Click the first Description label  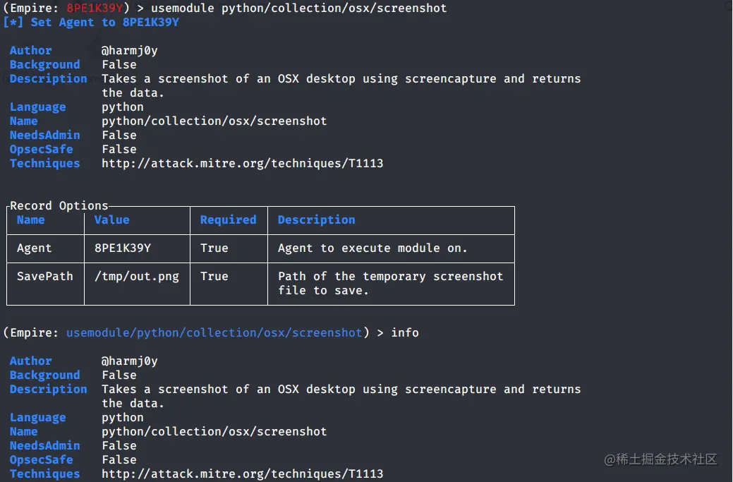48,78
